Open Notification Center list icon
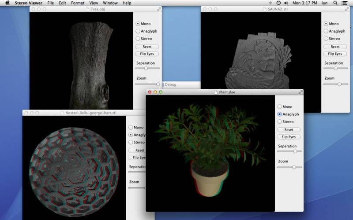This screenshot has width=353, height=220. 344,3
